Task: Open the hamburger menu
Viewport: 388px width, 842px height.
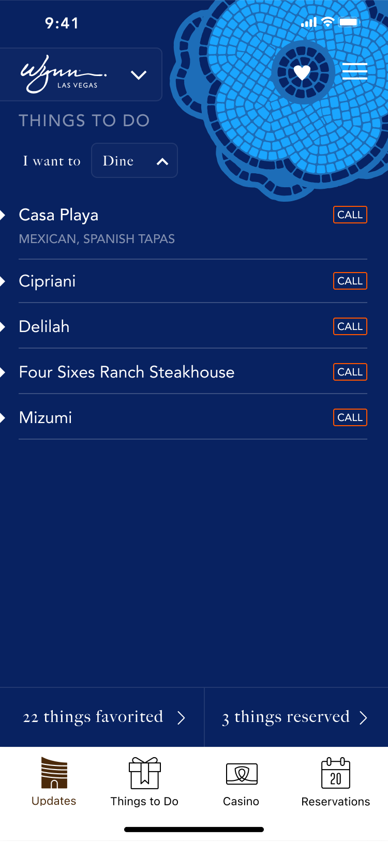Action: [355, 71]
